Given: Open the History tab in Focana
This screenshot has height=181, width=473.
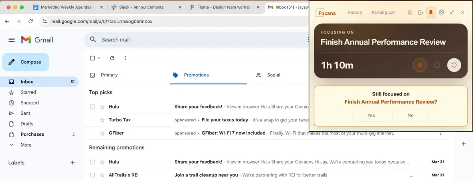Looking at the screenshot, I should click(354, 13).
